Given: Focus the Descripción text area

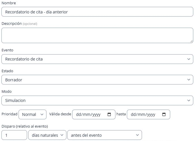Looking at the screenshot, I should tap(97, 35).
